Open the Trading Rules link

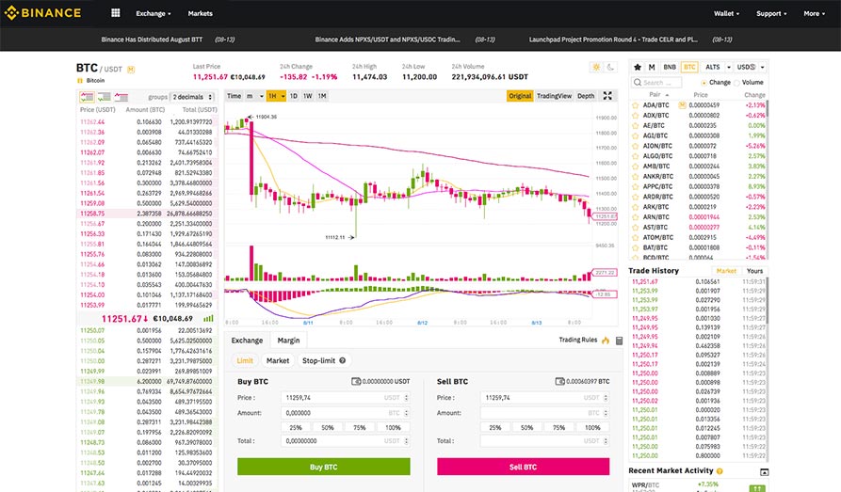click(x=577, y=340)
